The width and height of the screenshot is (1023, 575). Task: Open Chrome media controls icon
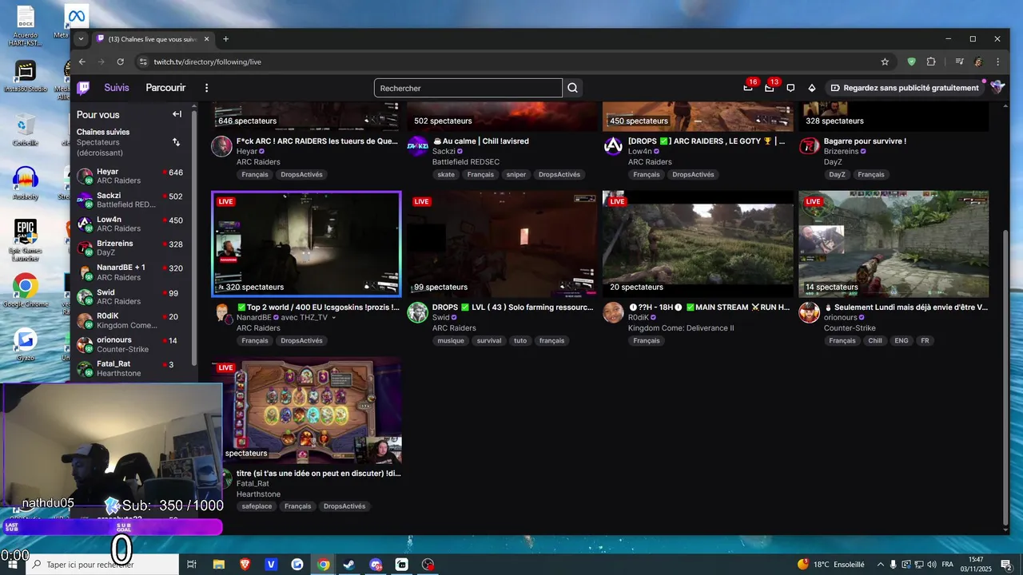(959, 61)
